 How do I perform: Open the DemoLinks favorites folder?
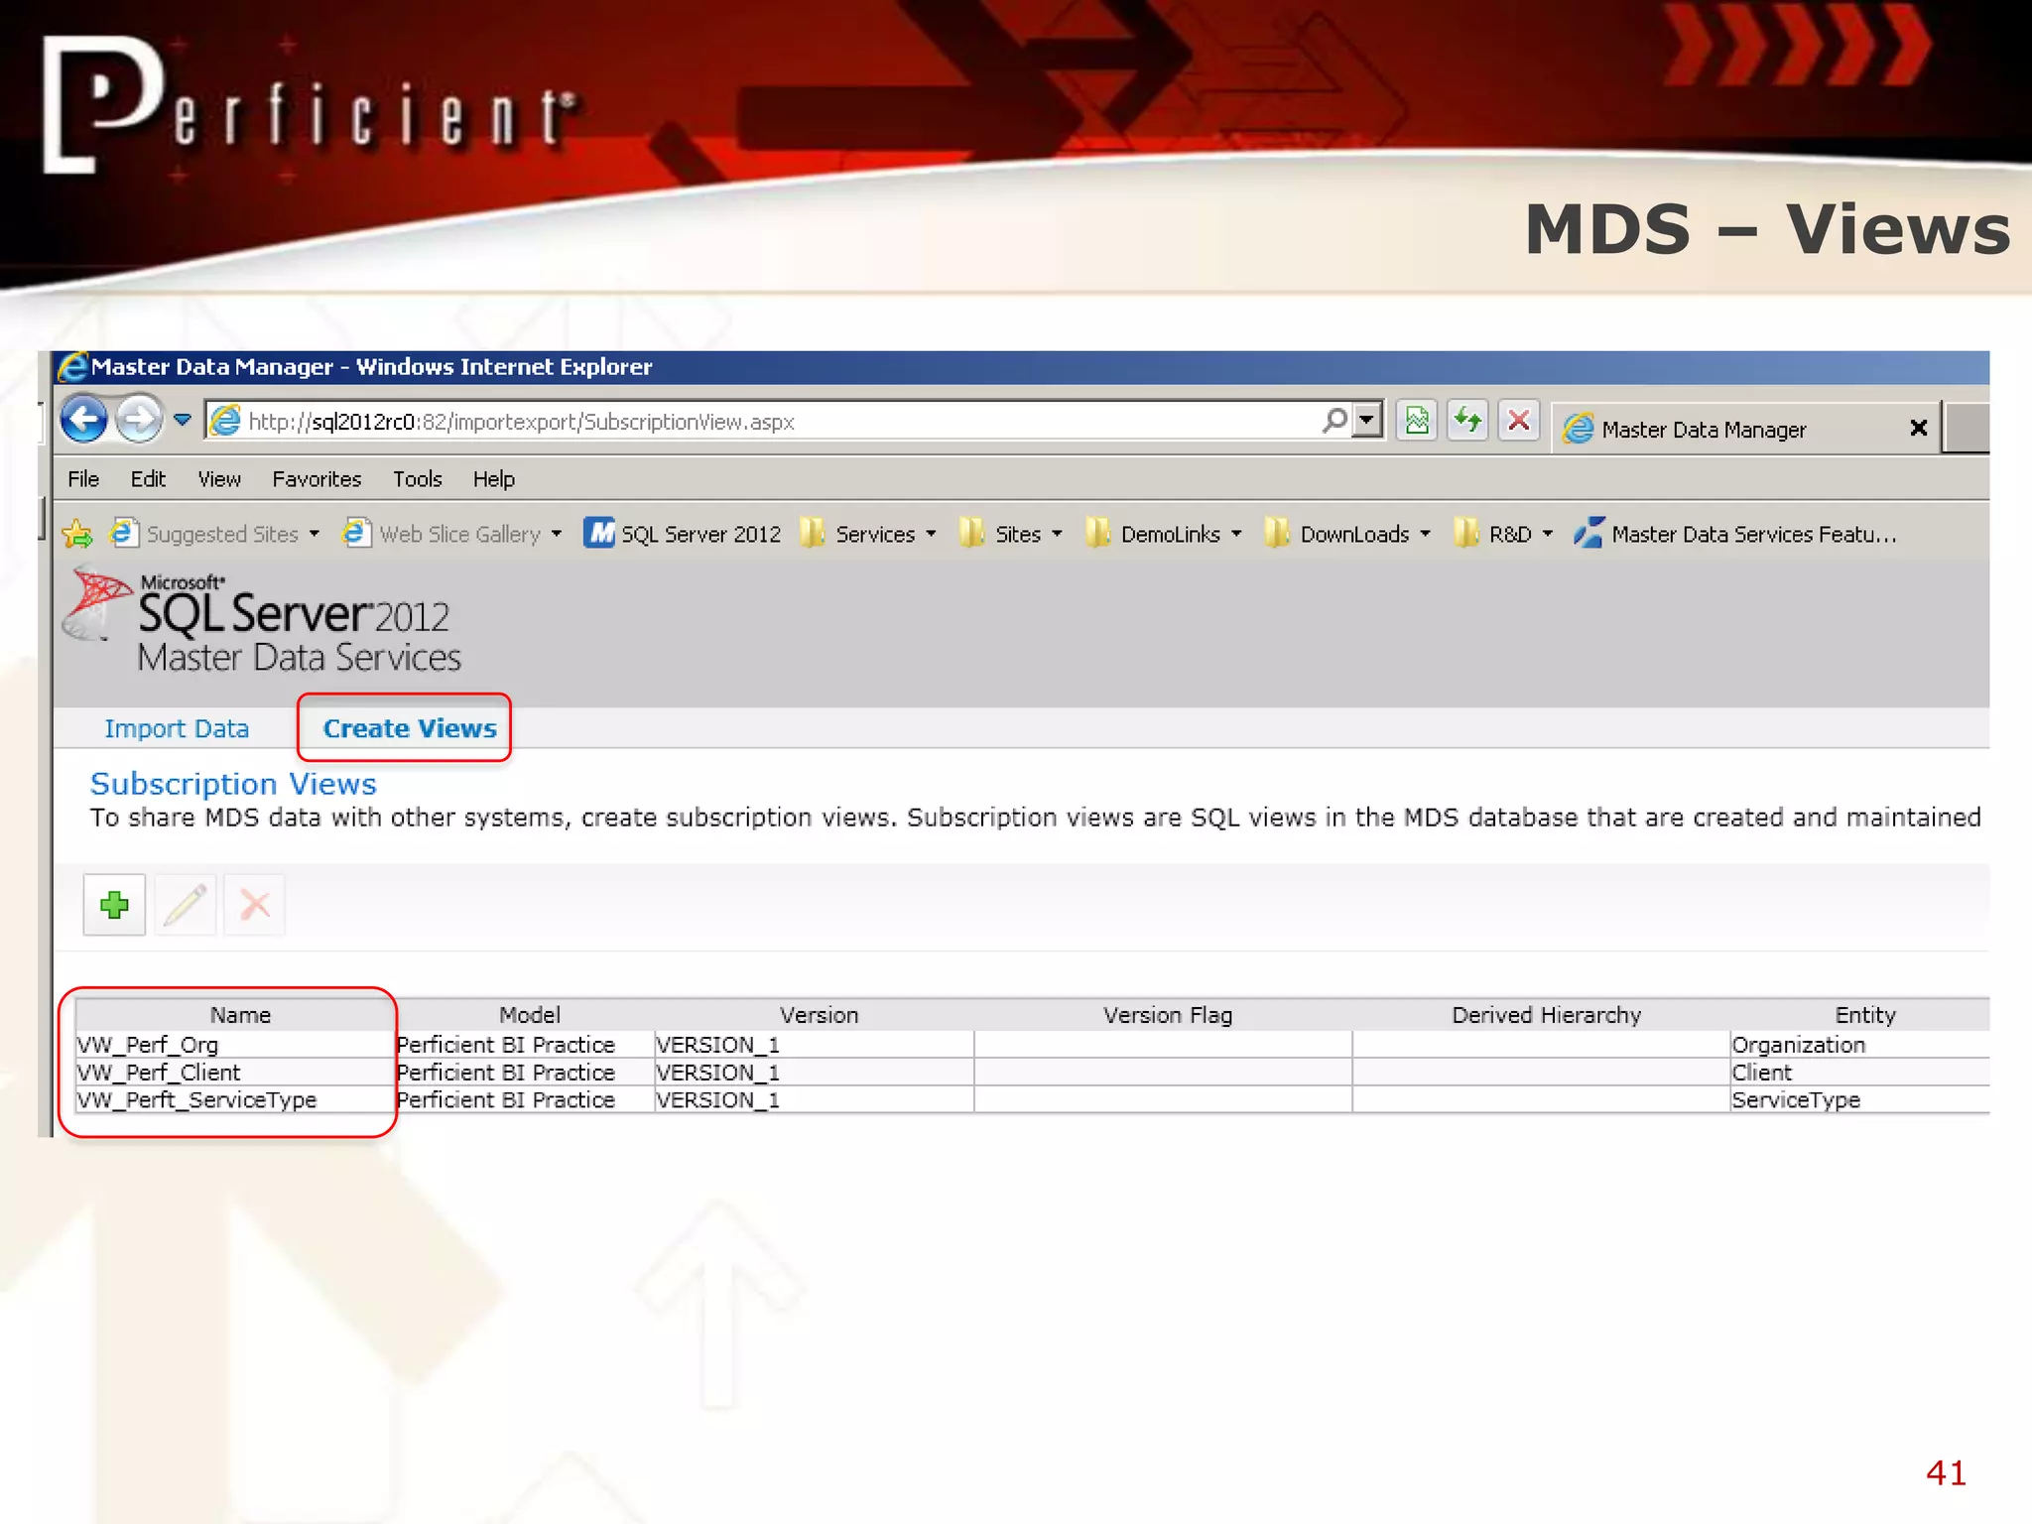(1153, 534)
